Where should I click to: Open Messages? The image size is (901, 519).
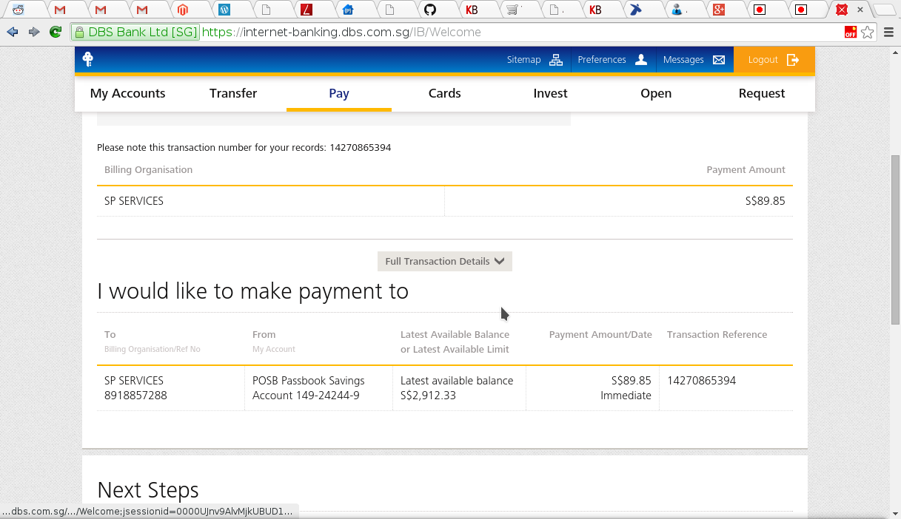pos(683,60)
